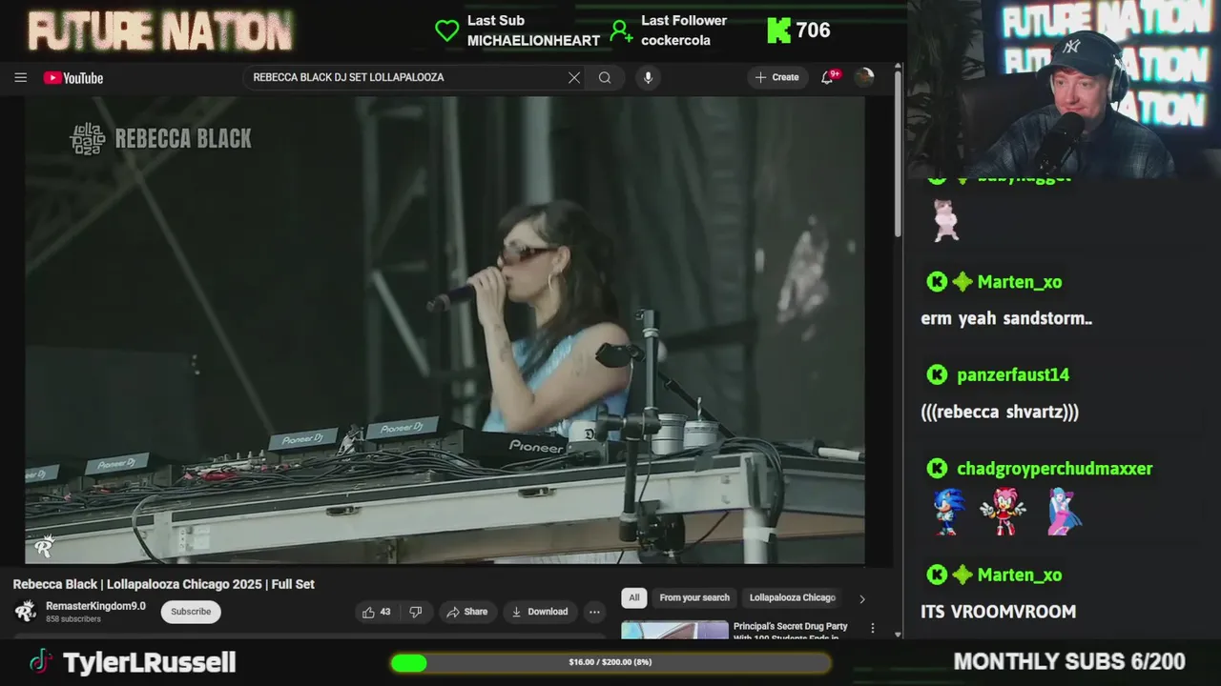This screenshot has width=1221, height=686.
Task: Click Marten_xo above sandstorm message
Action: [1020, 282]
